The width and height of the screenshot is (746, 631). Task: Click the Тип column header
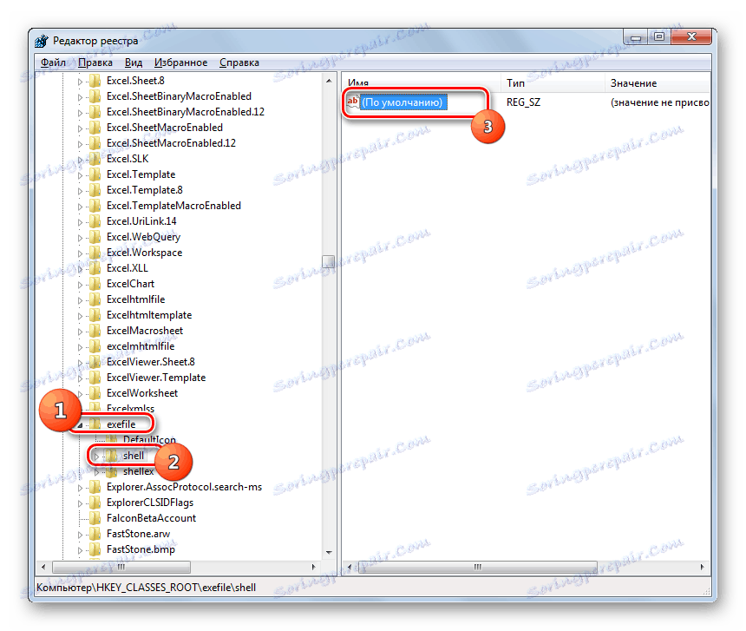tap(553, 82)
